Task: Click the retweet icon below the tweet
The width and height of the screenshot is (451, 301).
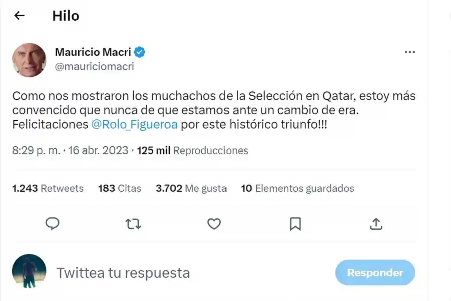Action: (x=133, y=224)
